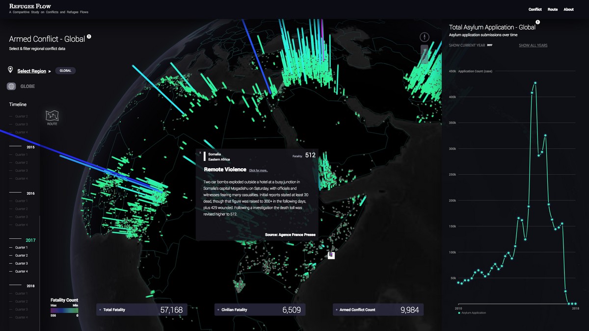This screenshot has height=331, width=589.
Task: Open the Conflict page in top navigation
Action: tap(535, 9)
